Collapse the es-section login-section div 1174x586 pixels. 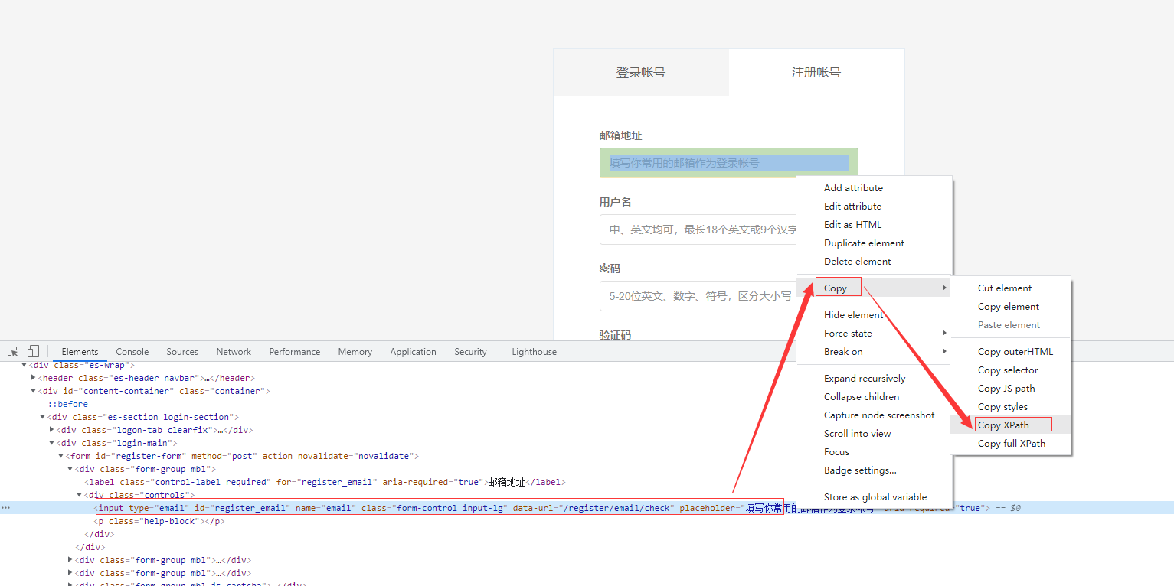(42, 417)
